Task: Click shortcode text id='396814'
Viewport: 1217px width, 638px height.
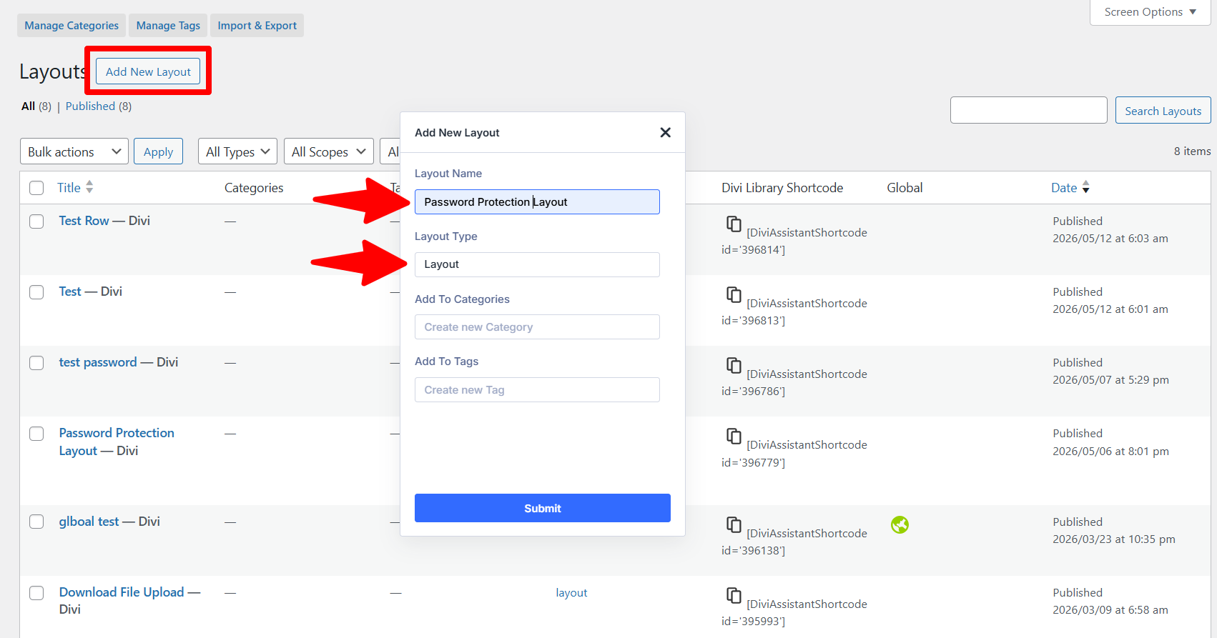Action: coord(753,250)
